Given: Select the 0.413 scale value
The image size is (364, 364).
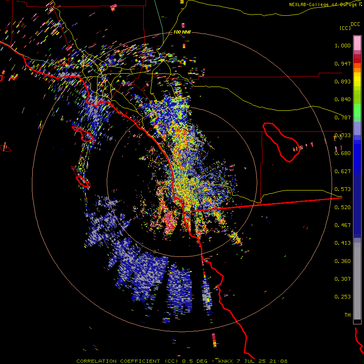Looking at the screenshot, I should 343,243.
